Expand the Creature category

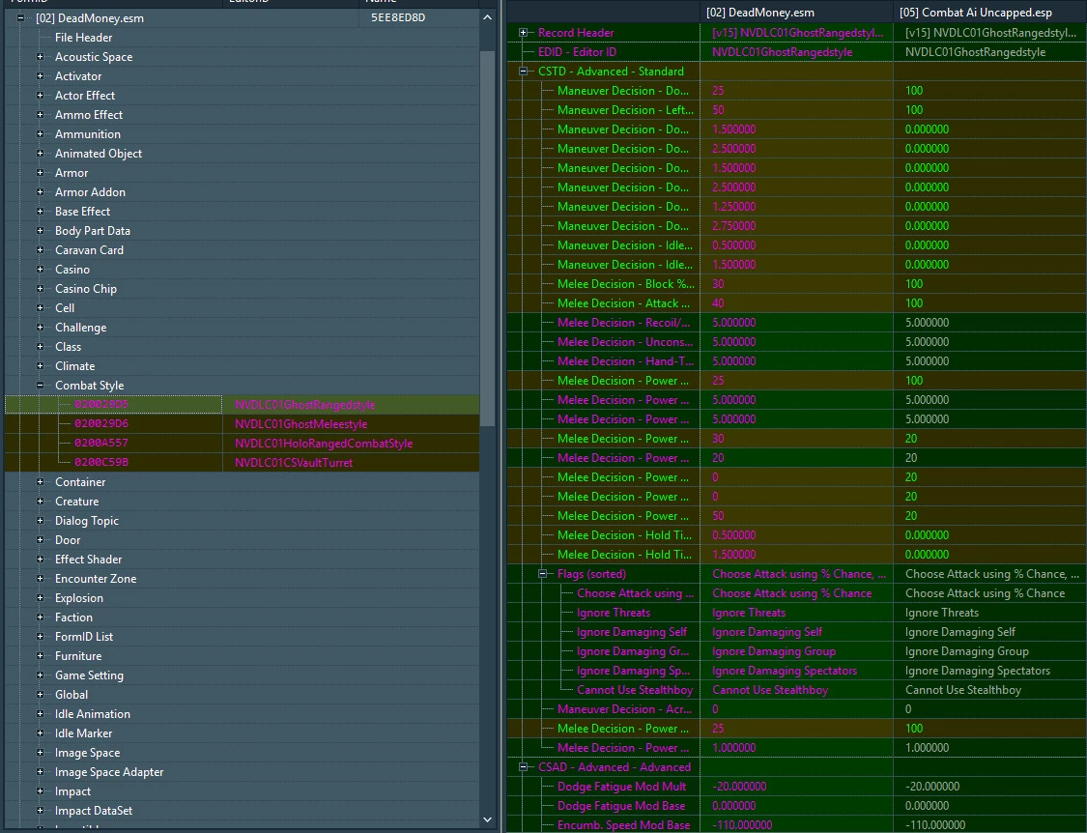tap(41, 501)
